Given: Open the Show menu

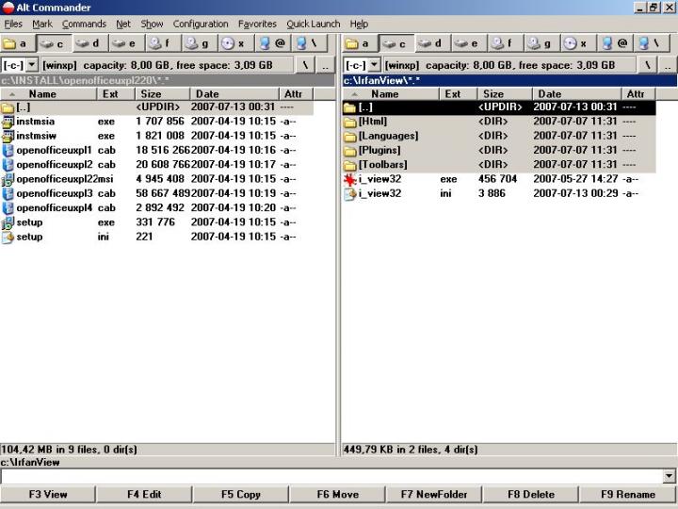Looking at the screenshot, I should tap(152, 24).
